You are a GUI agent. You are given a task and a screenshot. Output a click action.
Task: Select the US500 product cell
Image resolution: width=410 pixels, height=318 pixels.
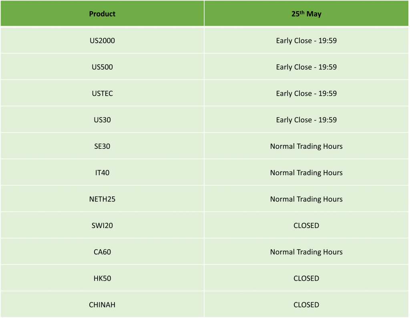102,67
